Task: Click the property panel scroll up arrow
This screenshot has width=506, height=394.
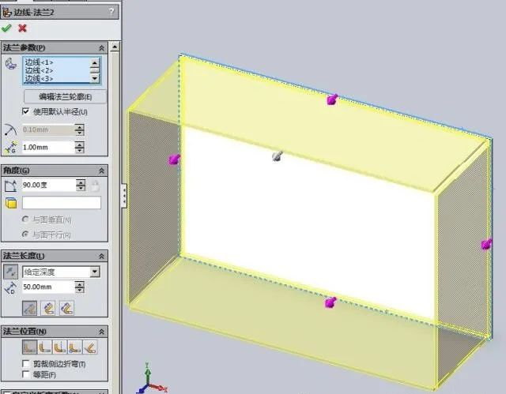Action: click(x=115, y=47)
